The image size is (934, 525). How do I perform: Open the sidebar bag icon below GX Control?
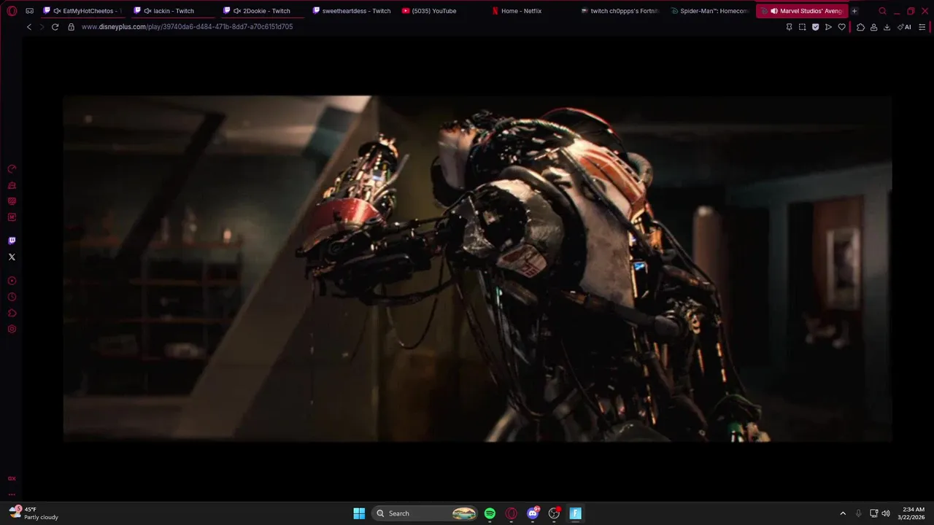tap(12, 185)
